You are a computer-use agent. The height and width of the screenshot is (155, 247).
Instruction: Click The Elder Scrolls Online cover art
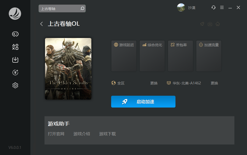coord(68,69)
